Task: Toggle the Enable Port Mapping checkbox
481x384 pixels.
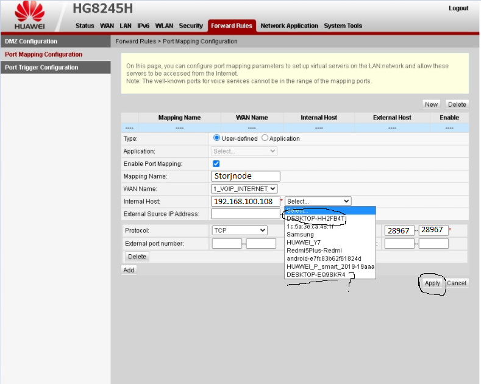Action: pos(216,164)
